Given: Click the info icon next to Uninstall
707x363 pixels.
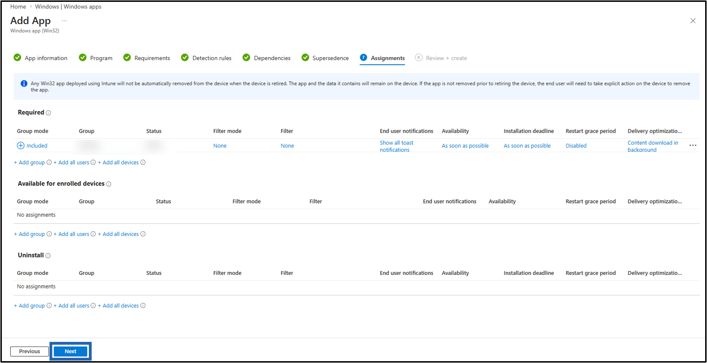Looking at the screenshot, I should (x=48, y=256).
